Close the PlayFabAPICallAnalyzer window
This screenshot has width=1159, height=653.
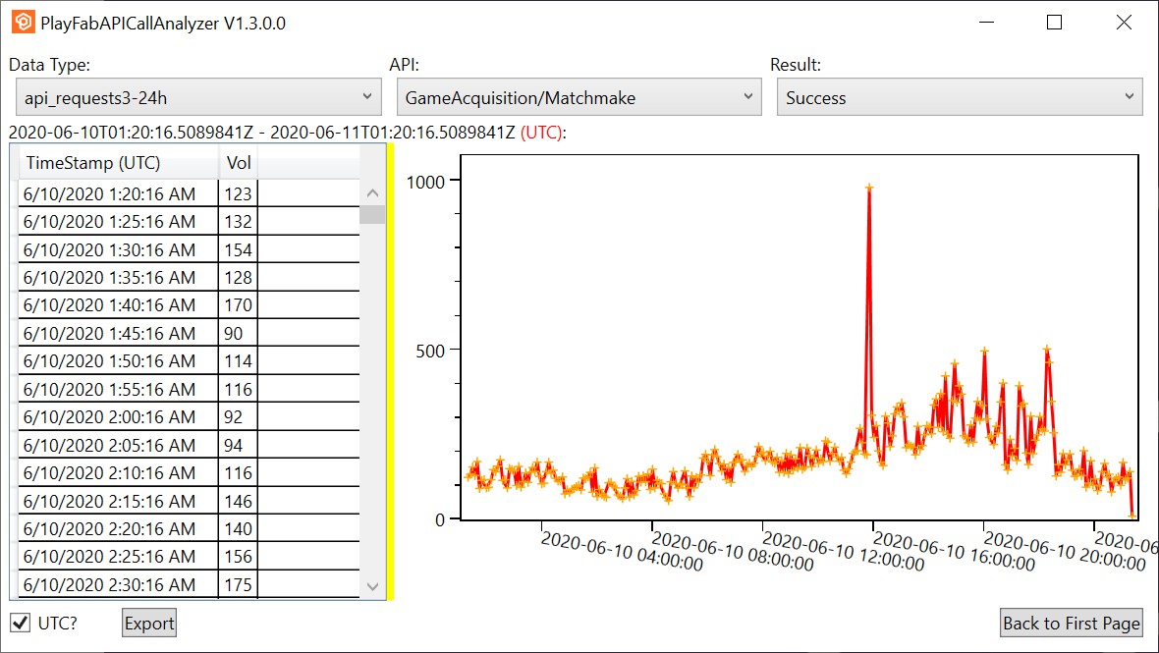click(1124, 23)
